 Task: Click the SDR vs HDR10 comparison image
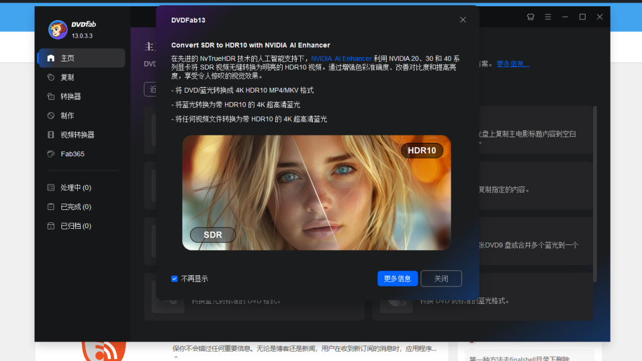coord(316,192)
